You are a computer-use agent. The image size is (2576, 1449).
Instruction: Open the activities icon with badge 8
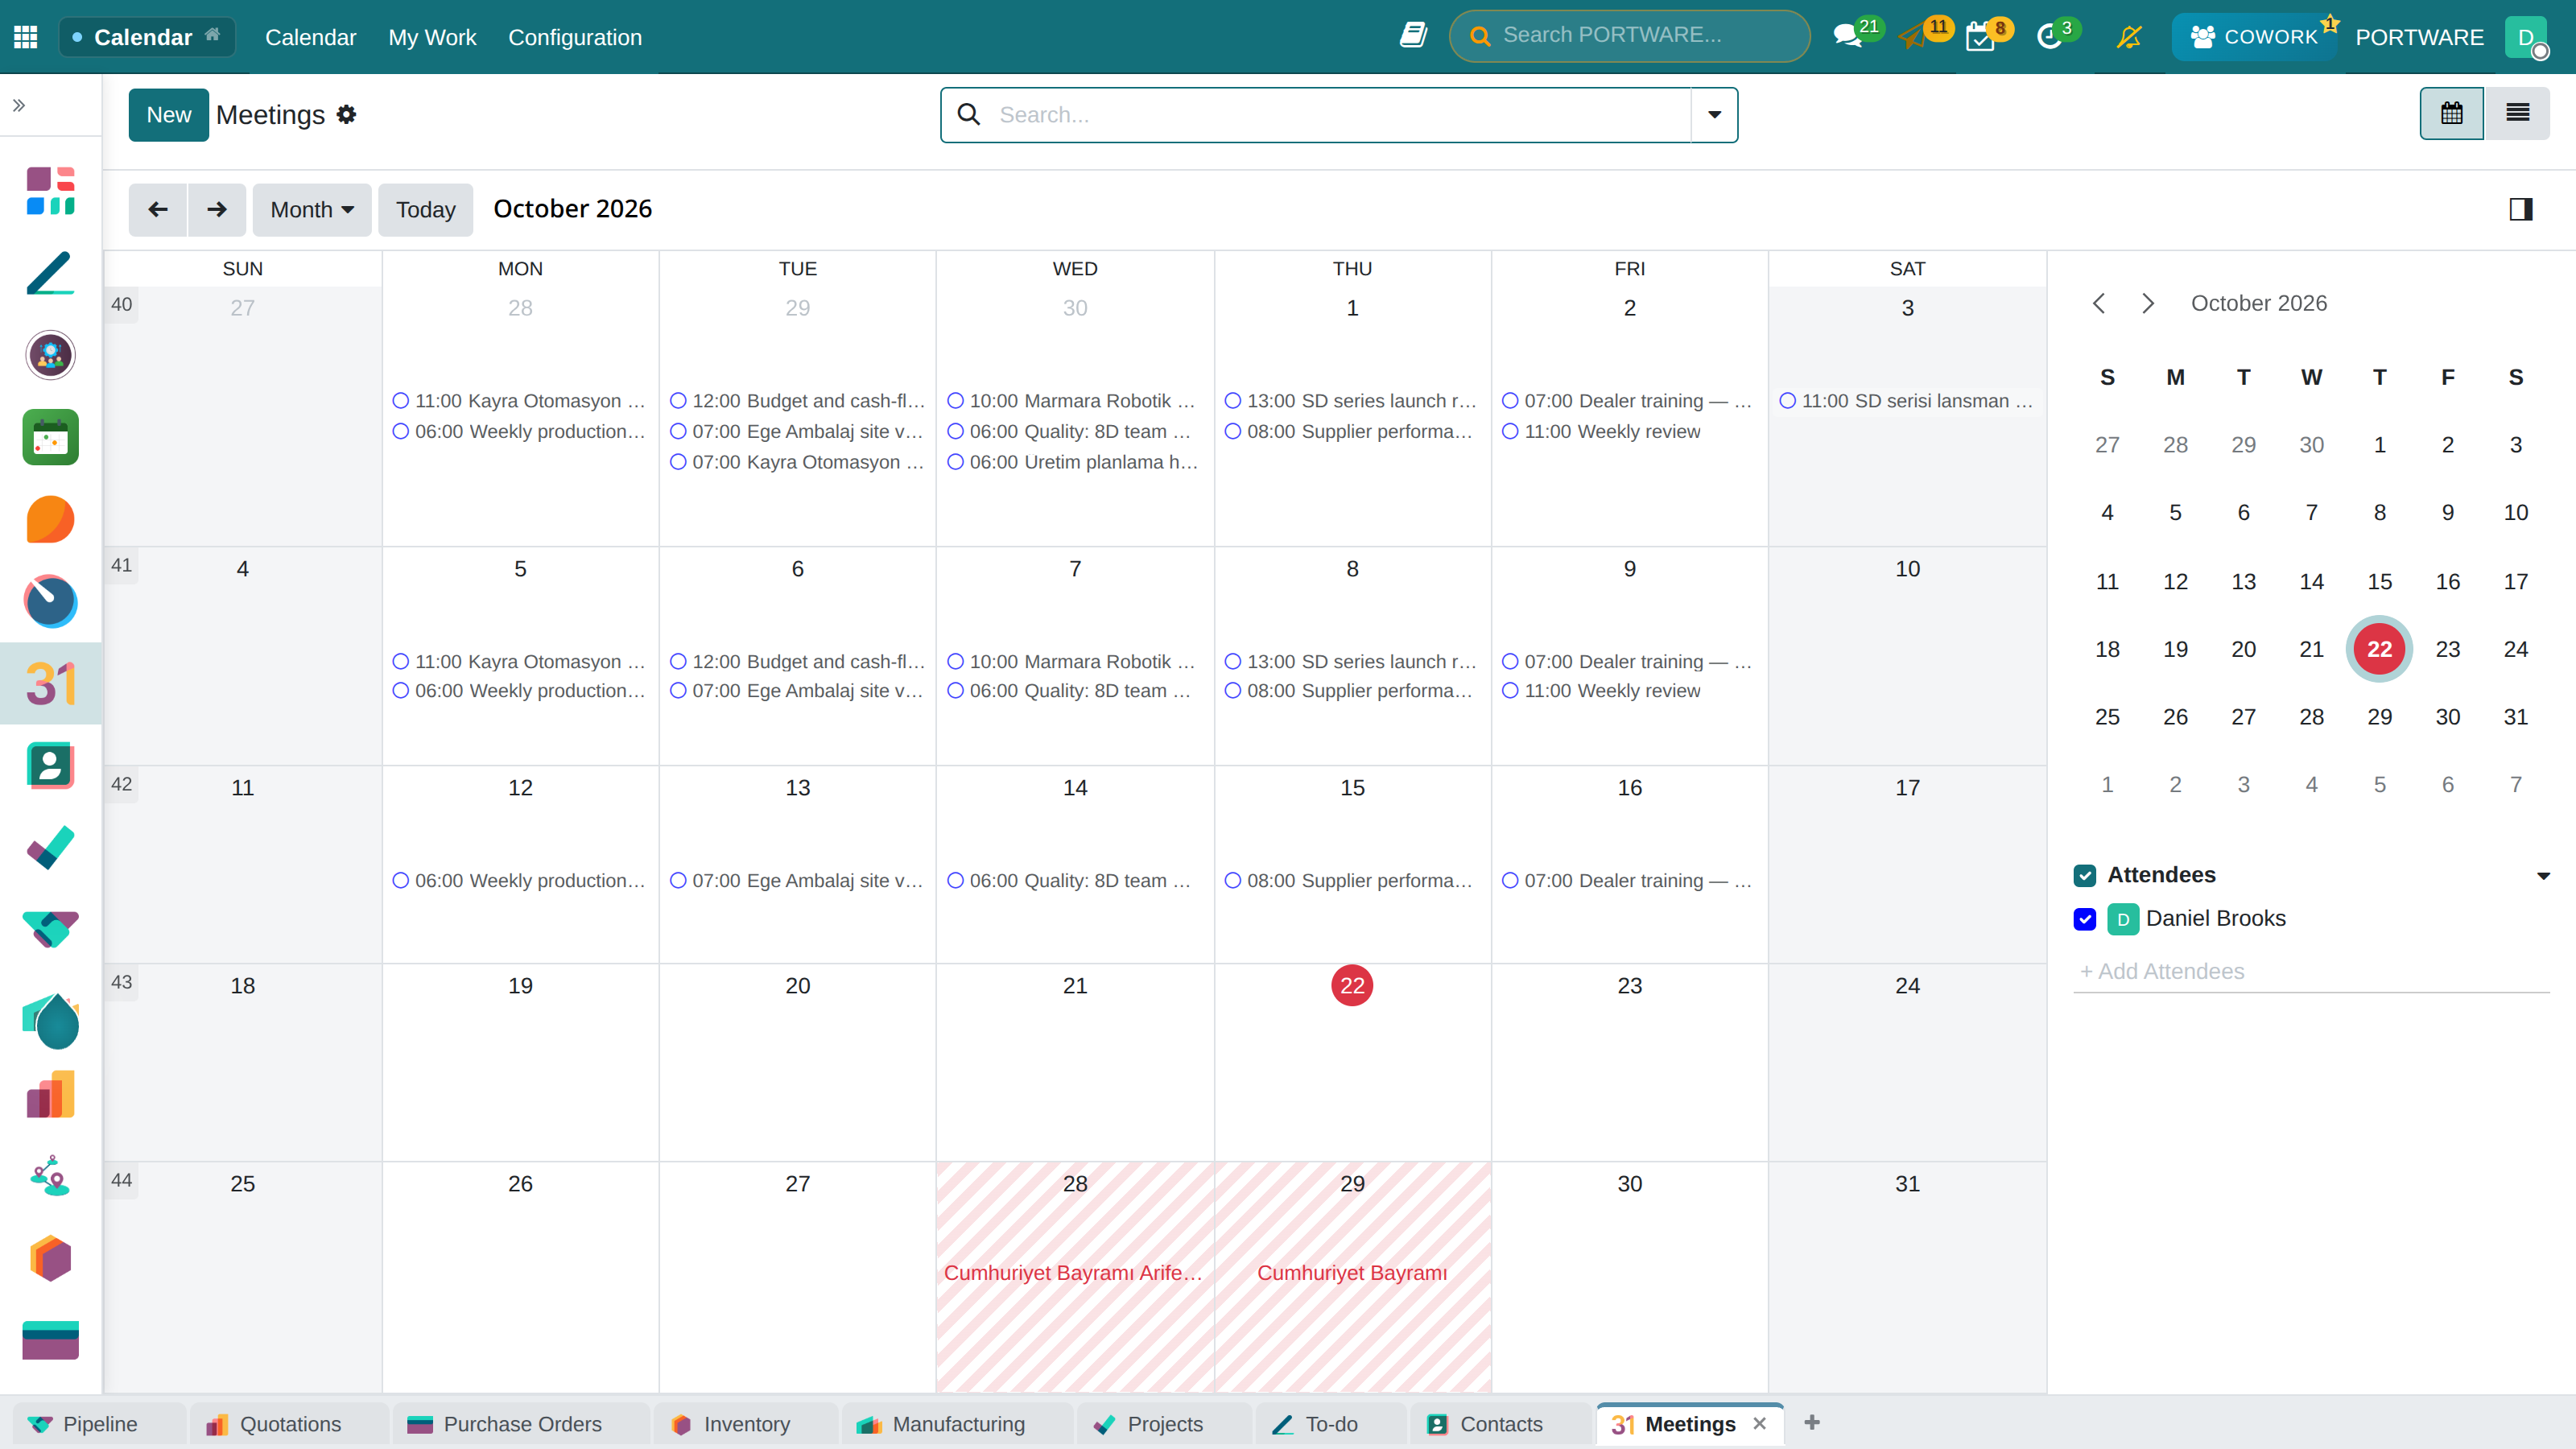pos(1980,37)
